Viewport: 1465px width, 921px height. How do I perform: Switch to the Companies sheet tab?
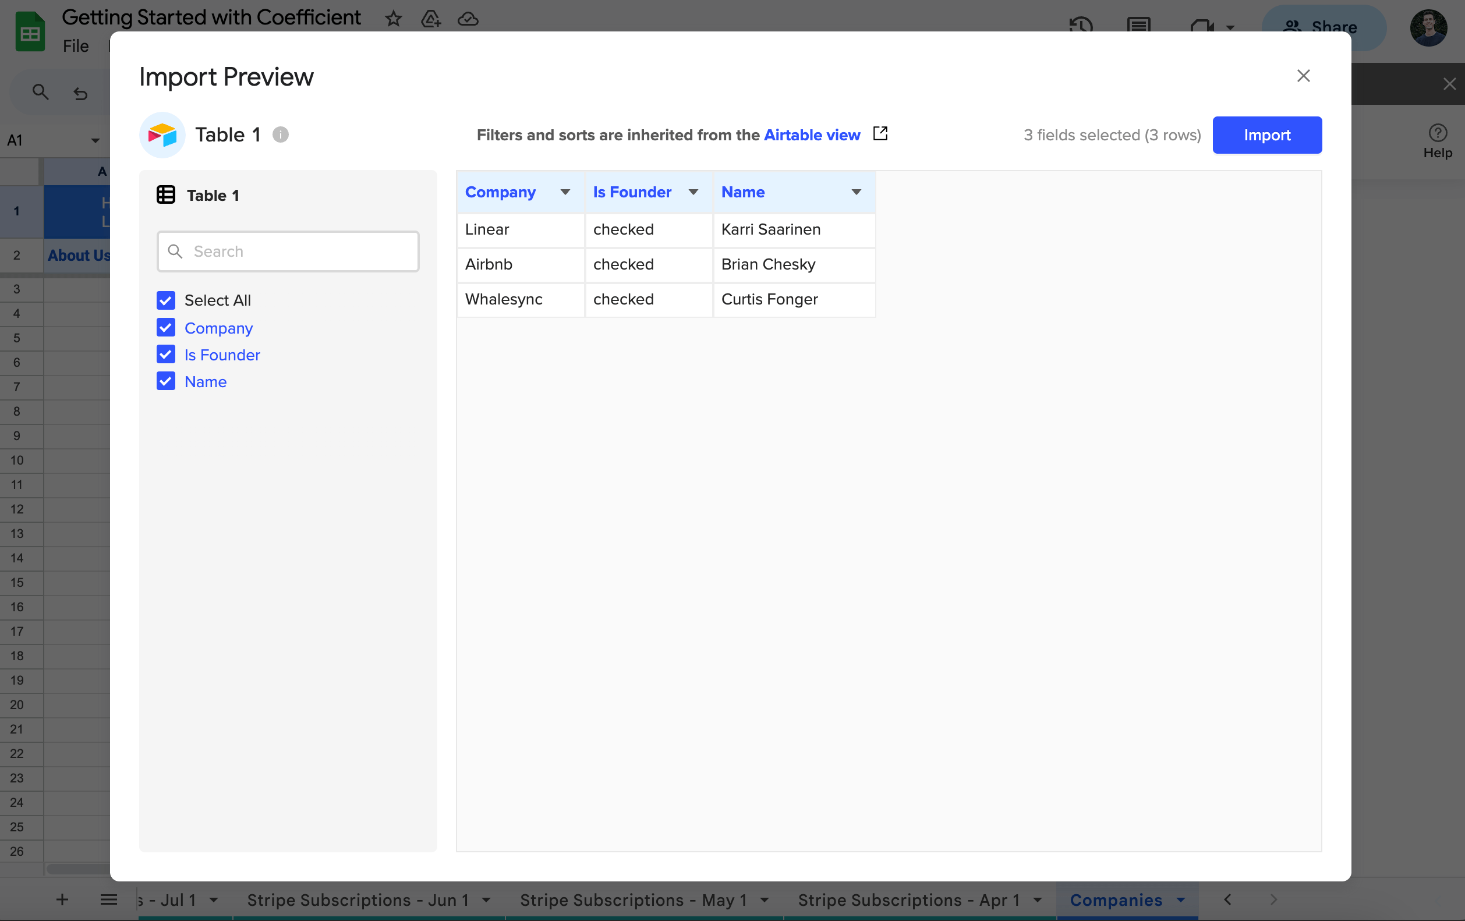[1116, 899]
